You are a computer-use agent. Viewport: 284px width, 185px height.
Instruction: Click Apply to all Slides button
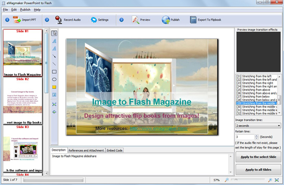tap(258, 170)
